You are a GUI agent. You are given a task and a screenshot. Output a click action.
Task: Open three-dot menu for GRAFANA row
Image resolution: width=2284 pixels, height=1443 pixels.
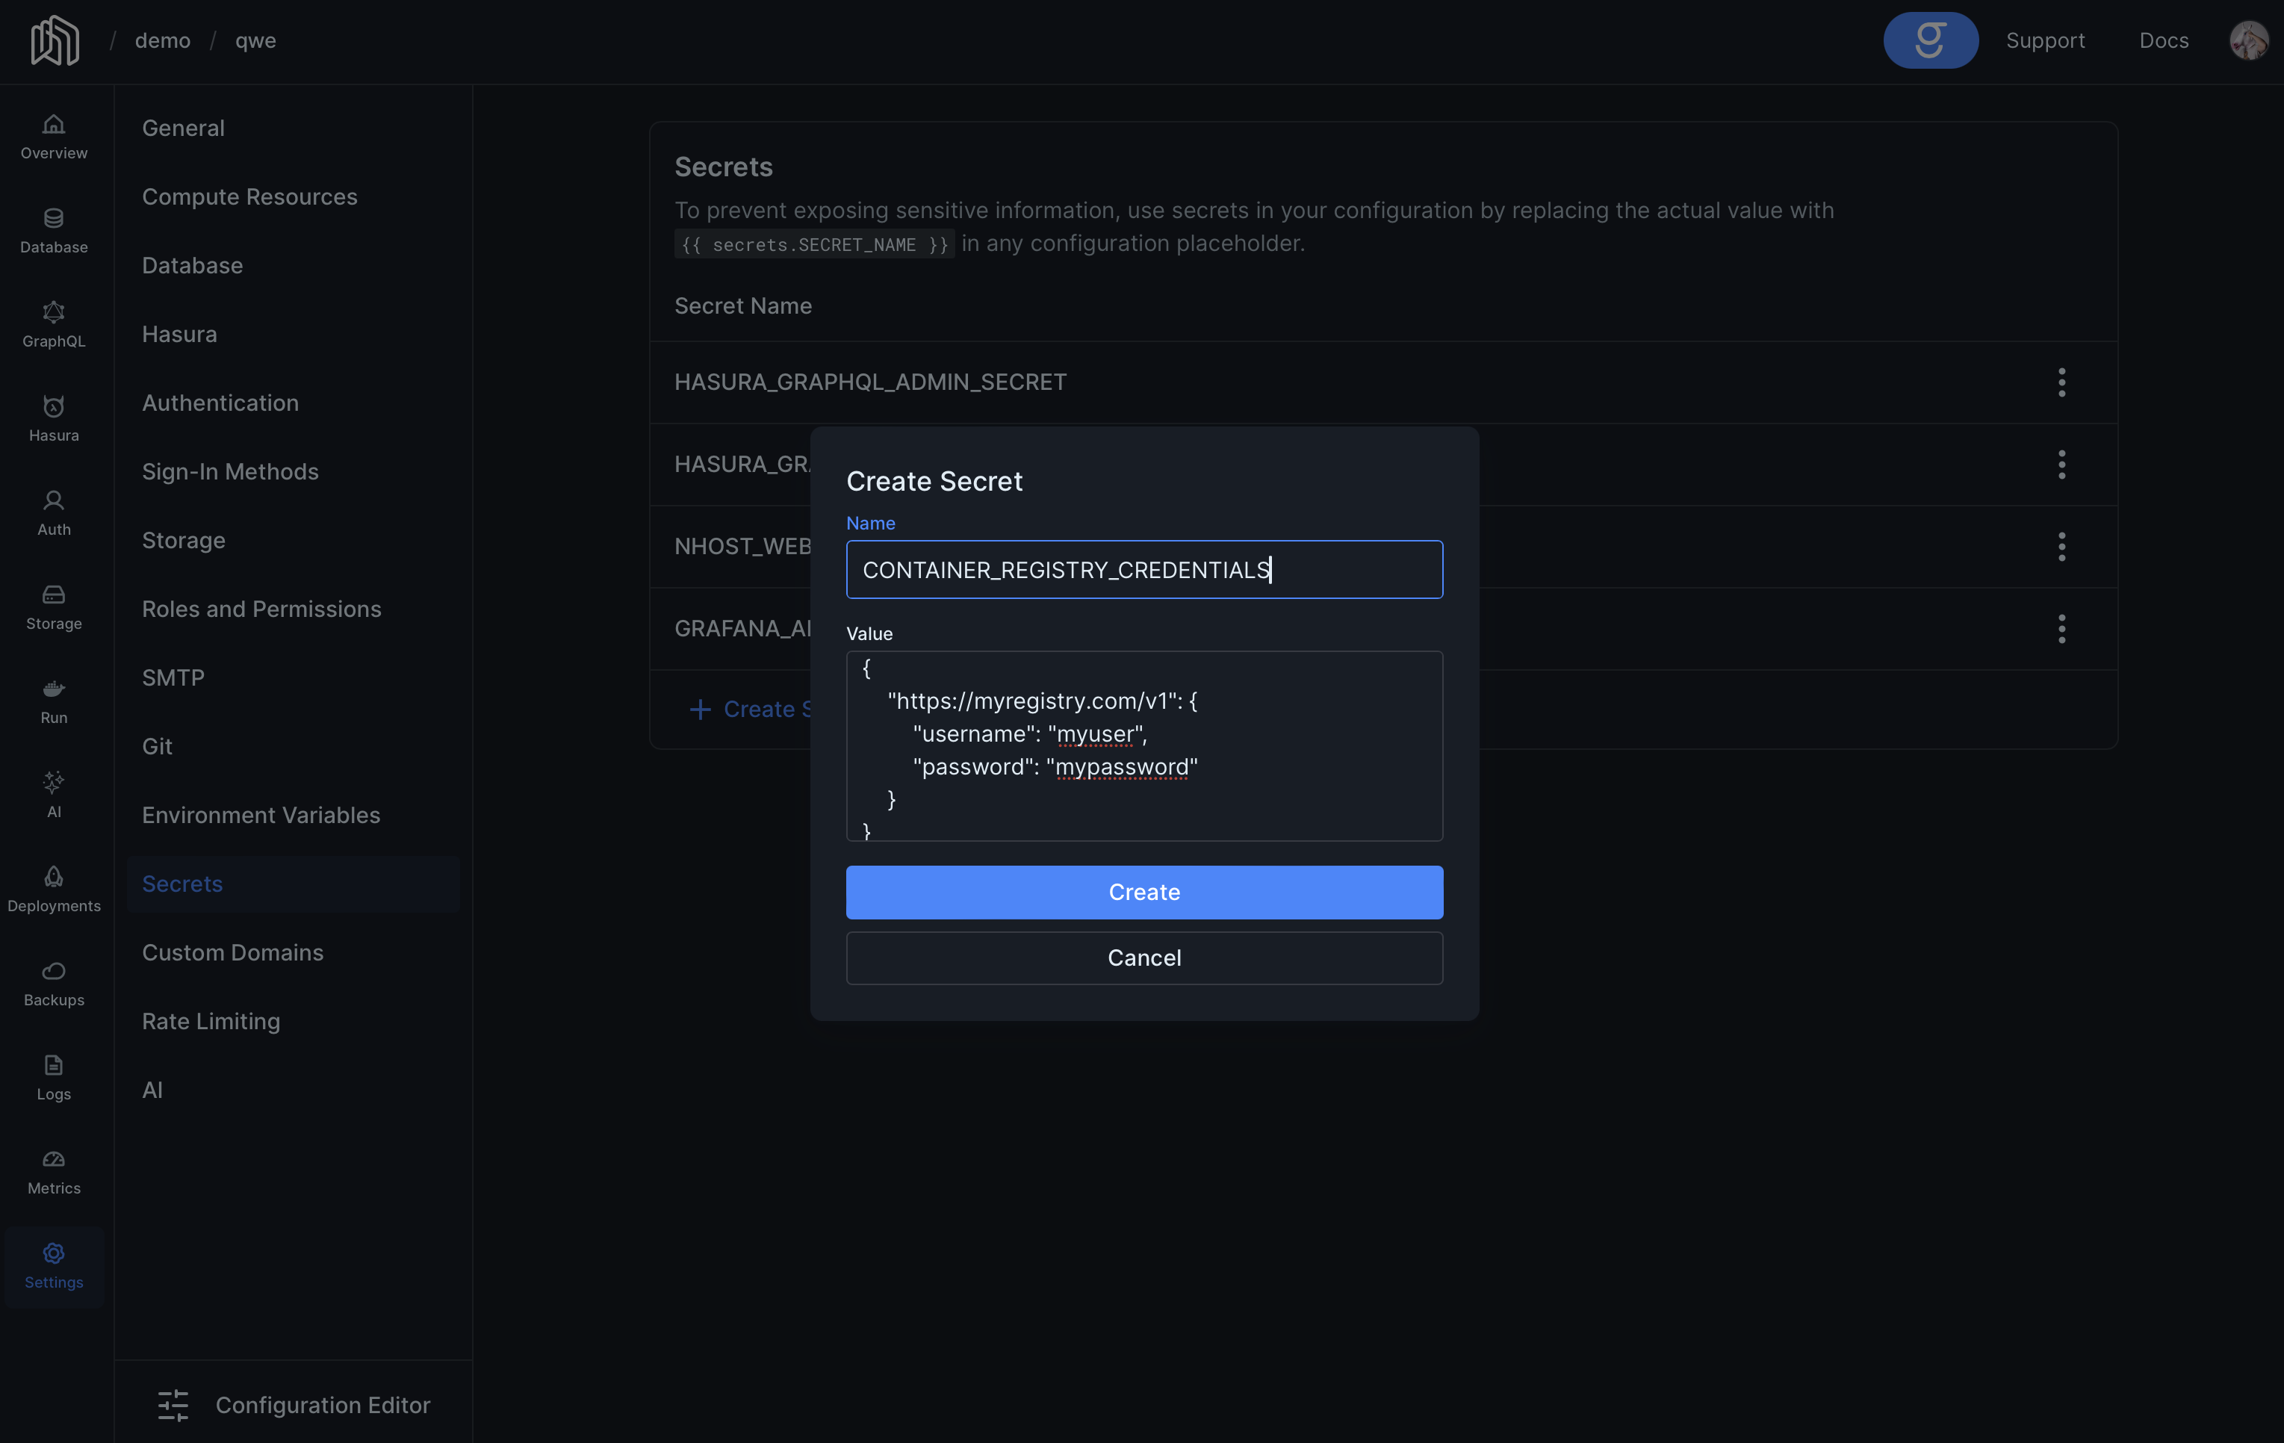2061,629
